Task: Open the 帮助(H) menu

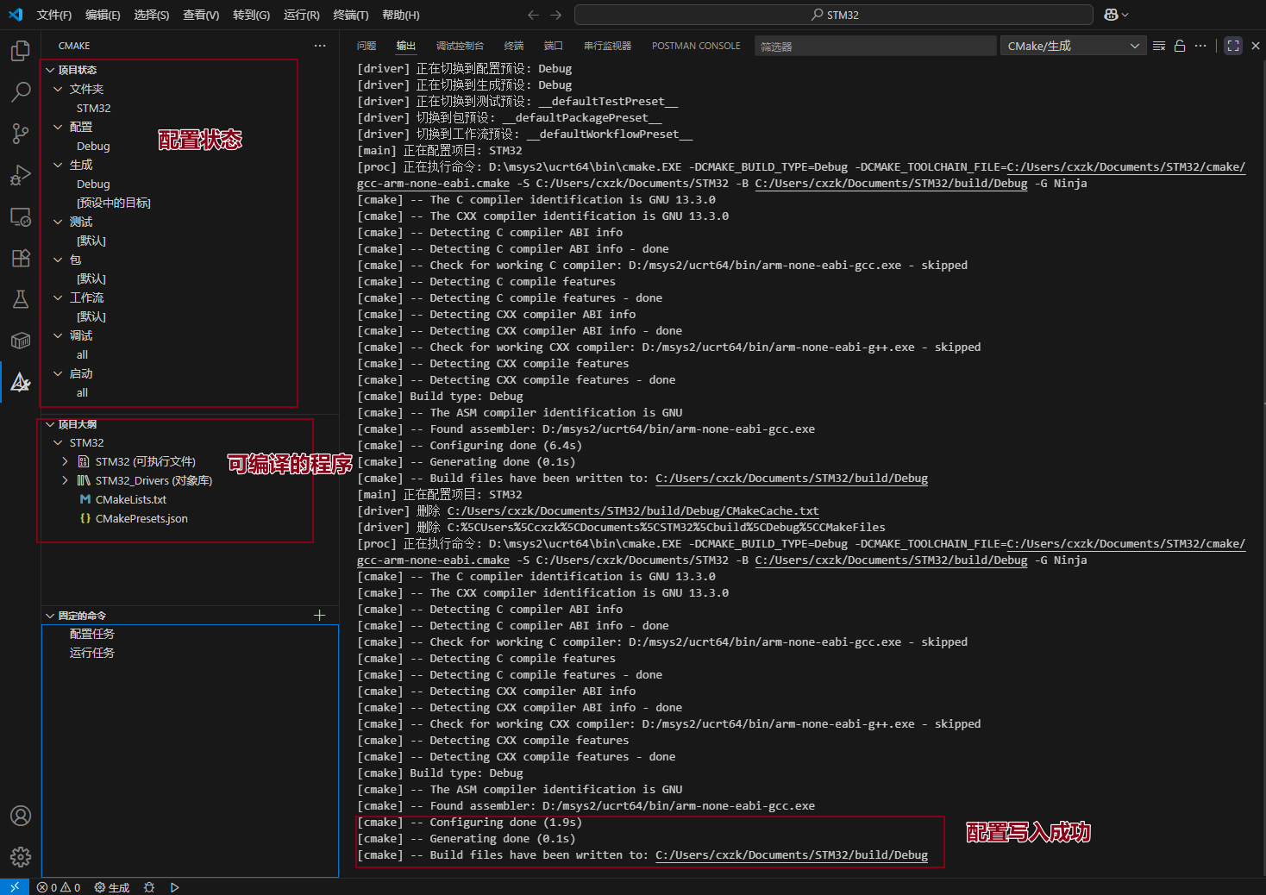Action: coord(400,15)
